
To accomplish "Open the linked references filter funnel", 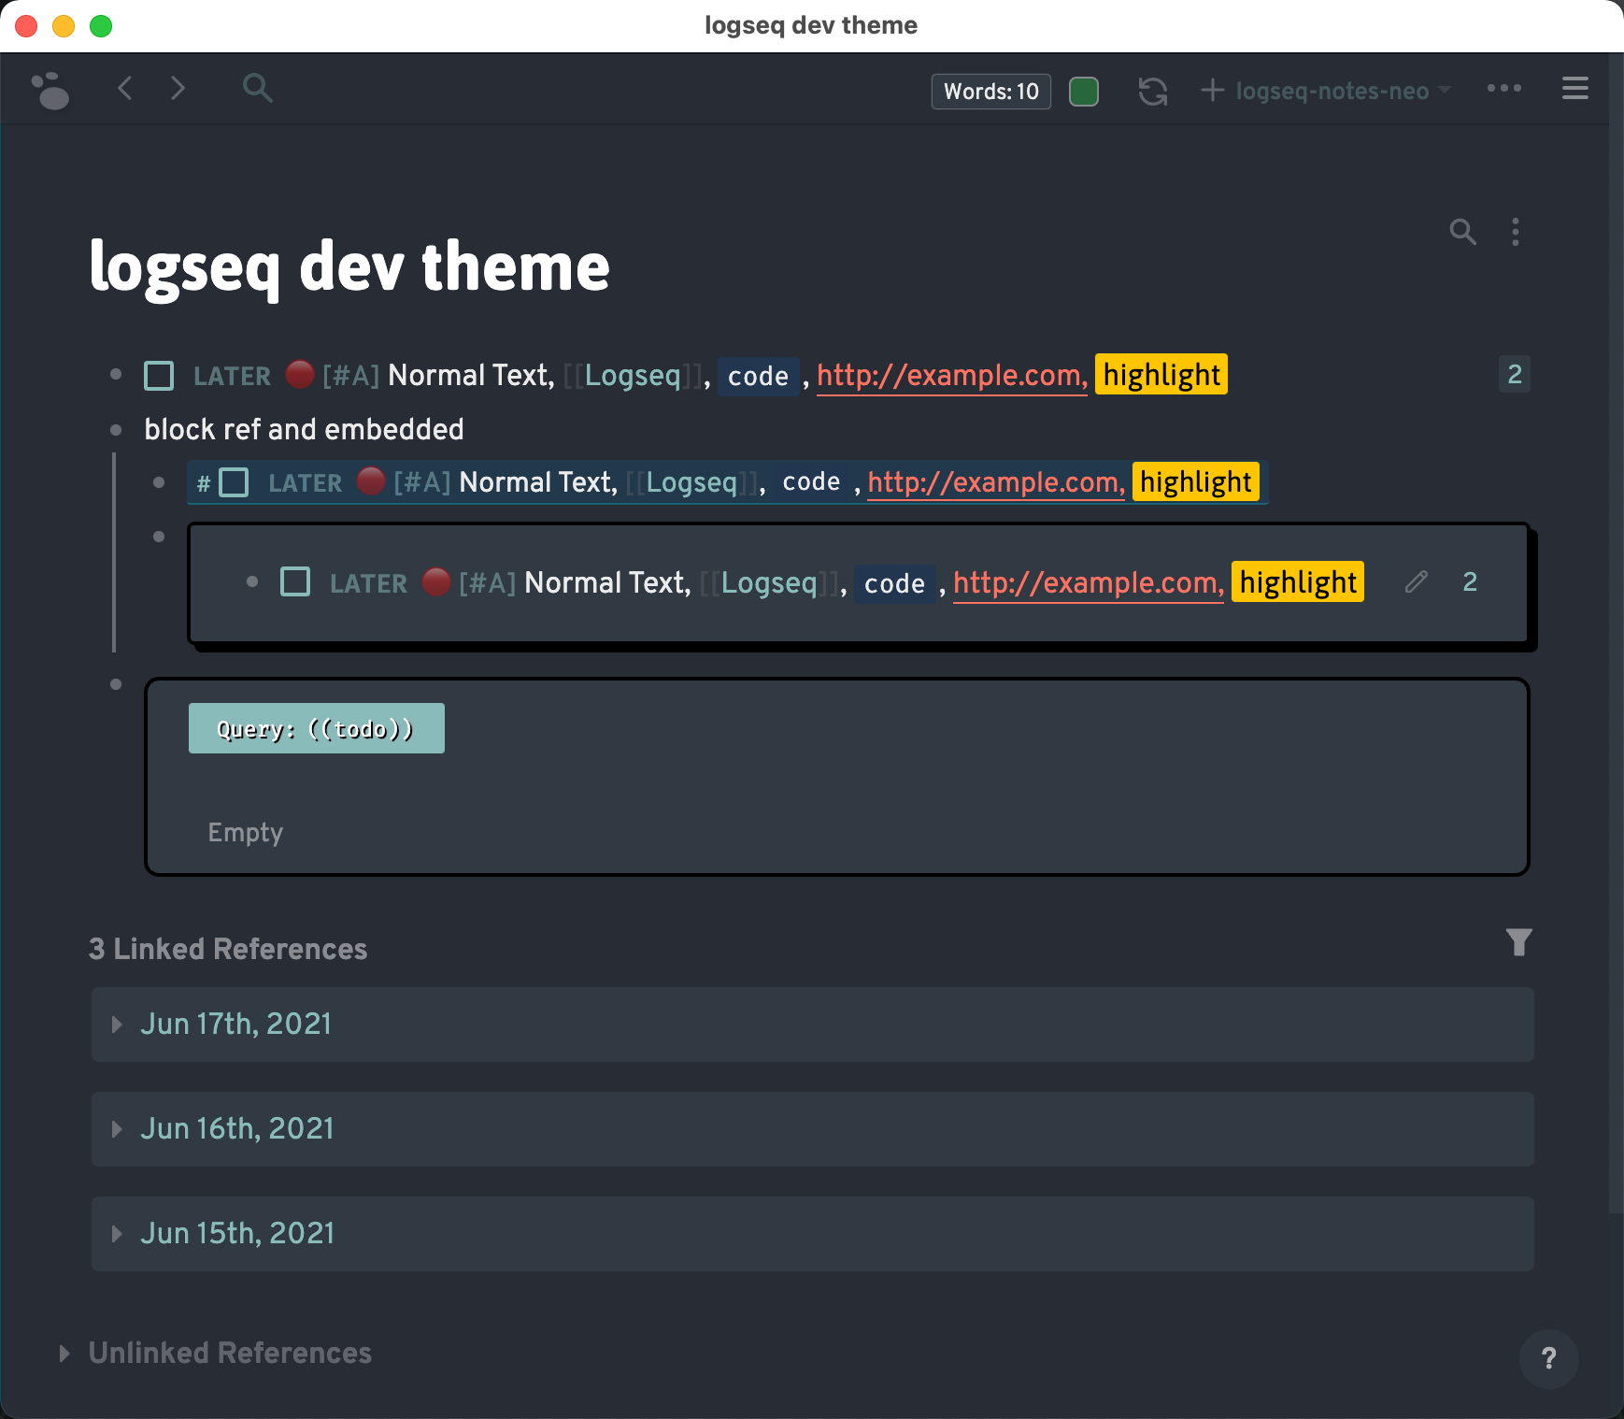I will pos(1519,942).
